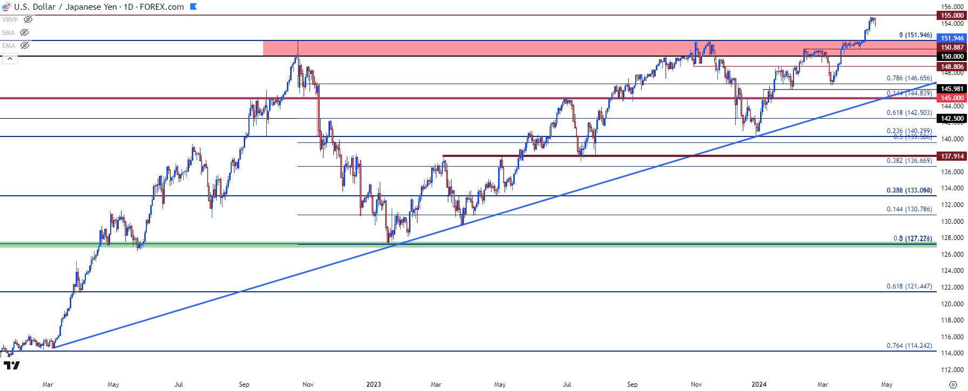Image resolution: width=968 pixels, height=391 pixels.
Task: Click Fibonacci label 0.382 (136.669)
Action: click(909, 161)
